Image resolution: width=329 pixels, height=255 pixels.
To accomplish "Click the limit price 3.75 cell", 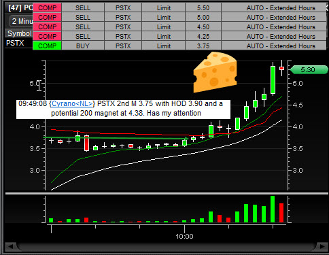I will point(203,46).
